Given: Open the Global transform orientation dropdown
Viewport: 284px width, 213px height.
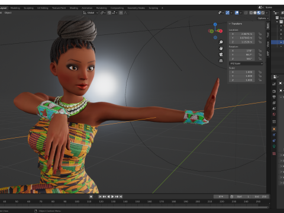Looking at the screenshot, I should tap(91, 12).
